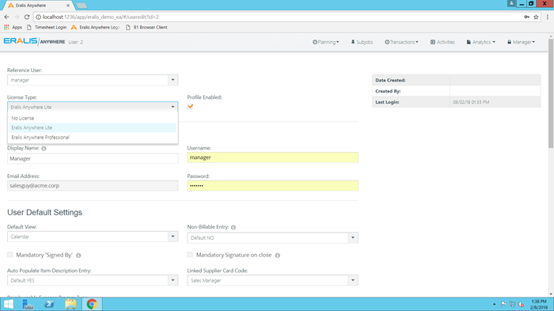Viewport: 554px width, 311px height.
Task: Click the saved password key icon
Action: point(526,17)
